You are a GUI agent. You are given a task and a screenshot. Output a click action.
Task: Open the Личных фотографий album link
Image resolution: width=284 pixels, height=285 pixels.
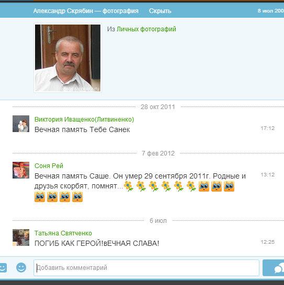(x=146, y=29)
